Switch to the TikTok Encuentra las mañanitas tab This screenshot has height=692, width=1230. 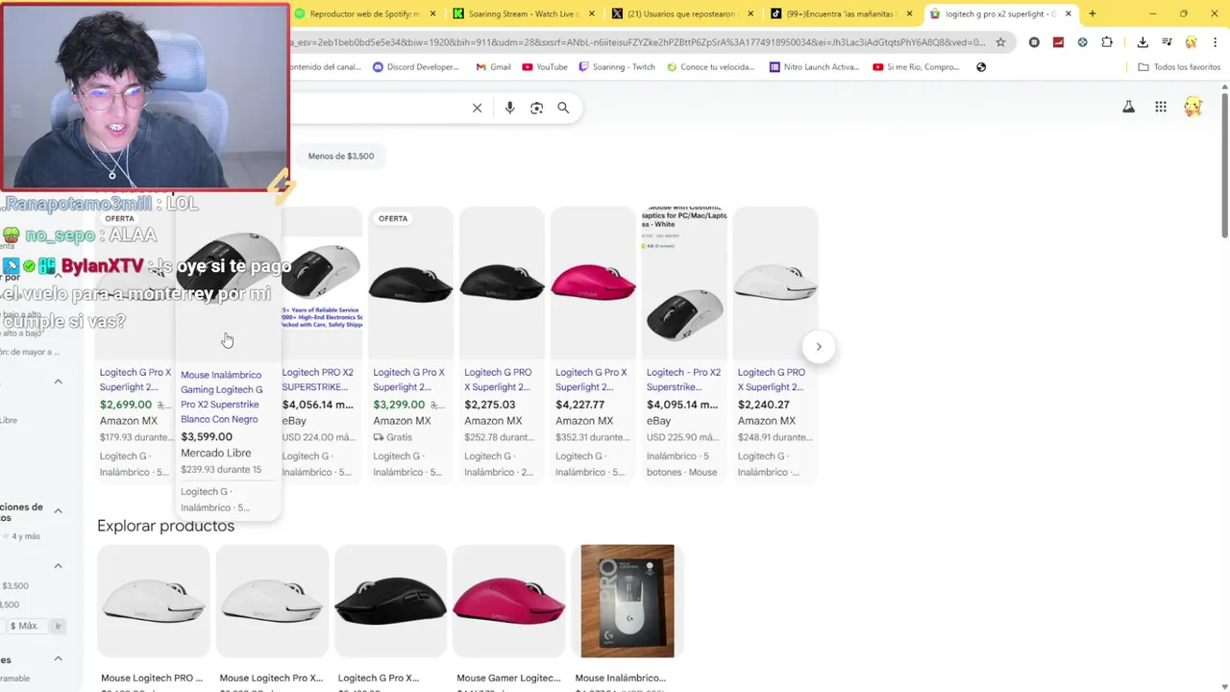coord(842,13)
